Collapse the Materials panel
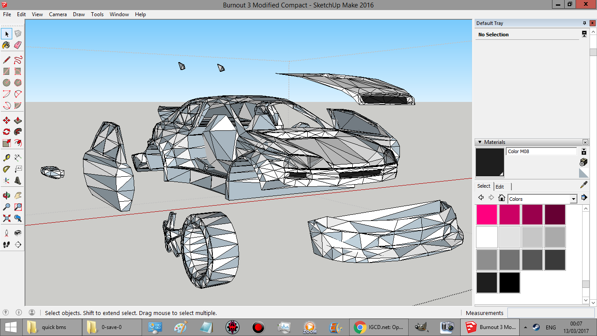Image resolution: width=597 pixels, height=336 pixels. pyautogui.click(x=479, y=142)
